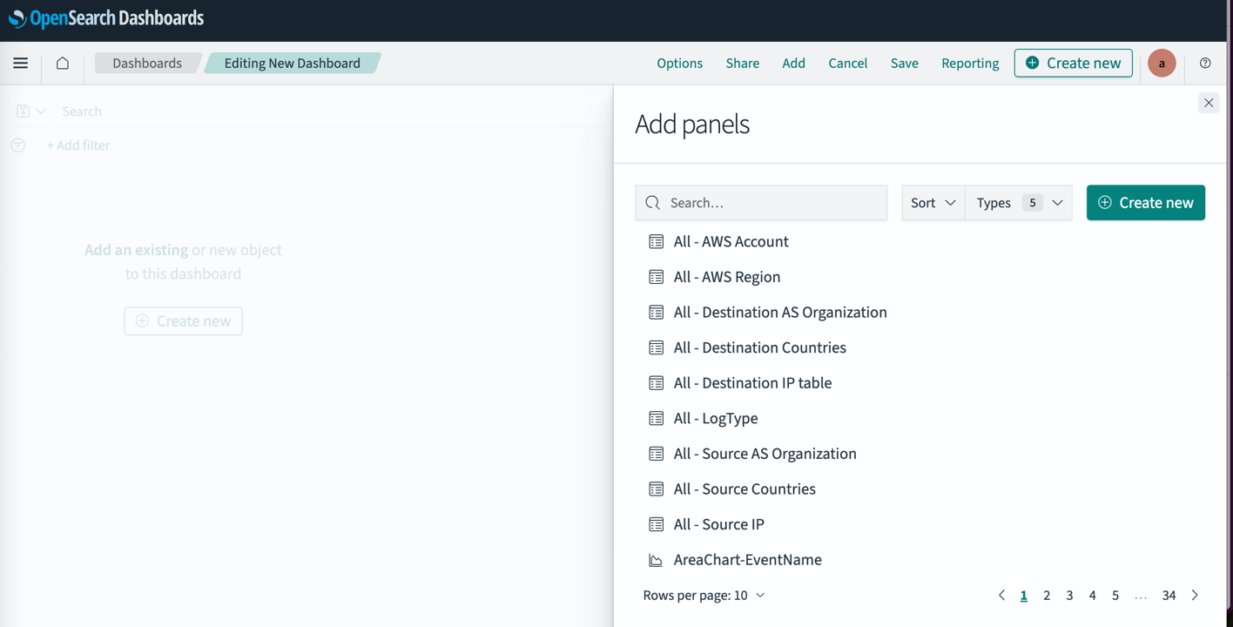This screenshot has width=1233, height=627.
Task: Open the filter options icon
Action: click(x=18, y=145)
